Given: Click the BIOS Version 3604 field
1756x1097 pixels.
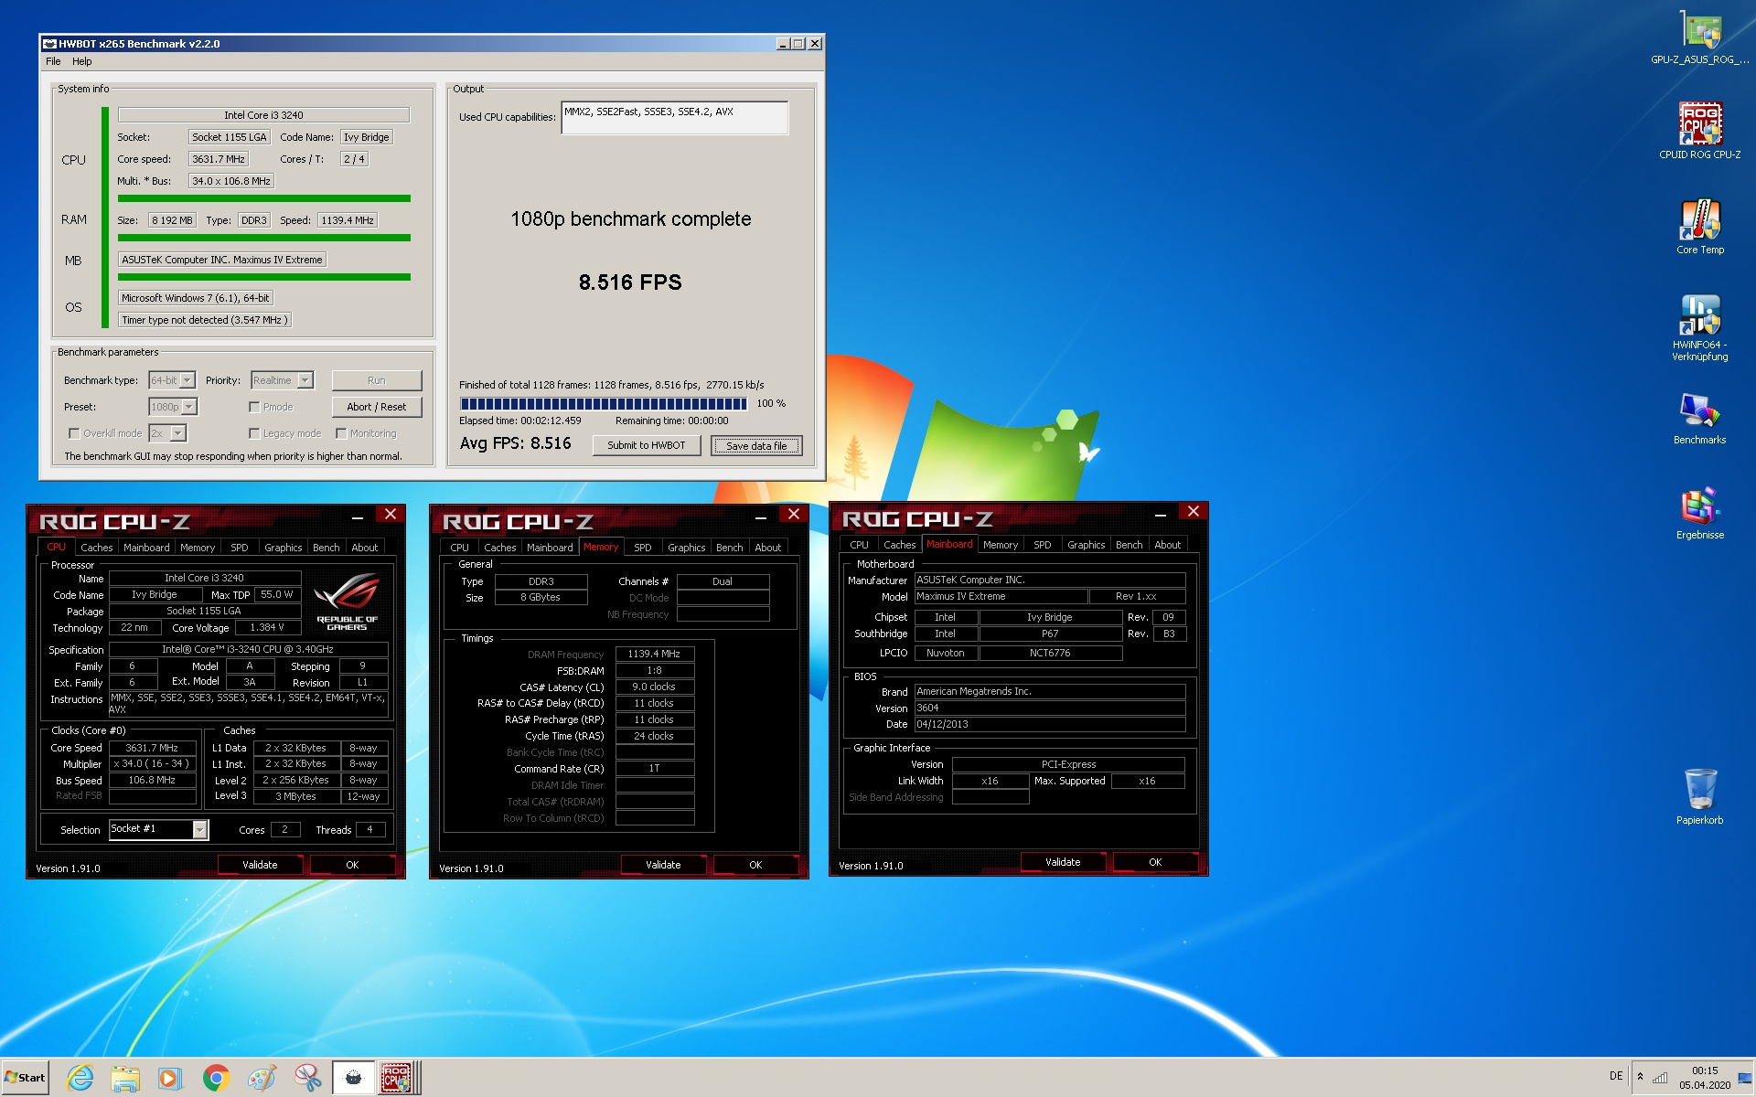Looking at the screenshot, I should [x=1050, y=708].
